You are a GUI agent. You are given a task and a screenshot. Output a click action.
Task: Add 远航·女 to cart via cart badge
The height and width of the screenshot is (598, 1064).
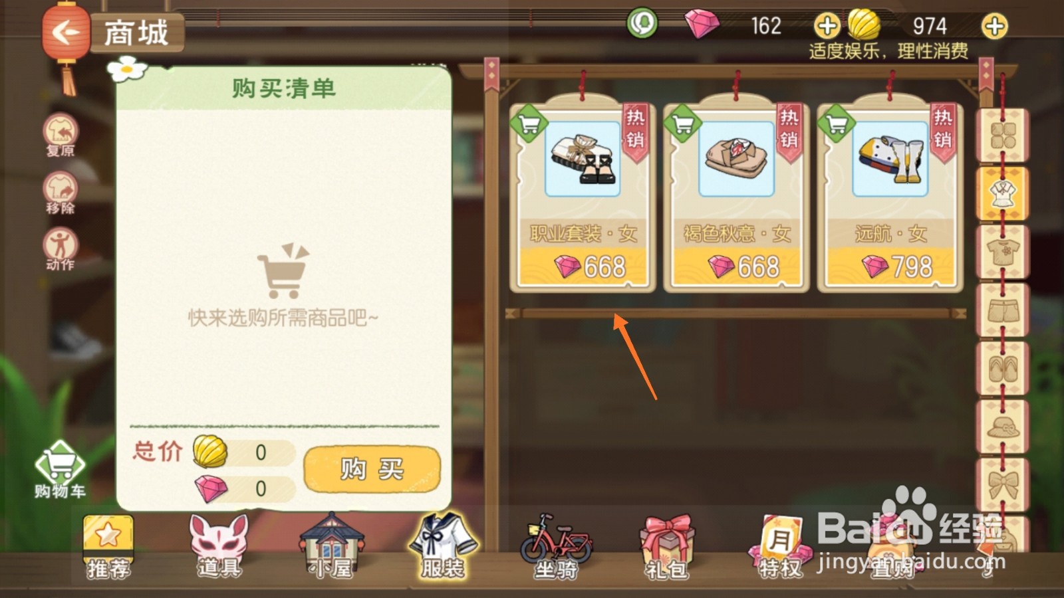837,124
